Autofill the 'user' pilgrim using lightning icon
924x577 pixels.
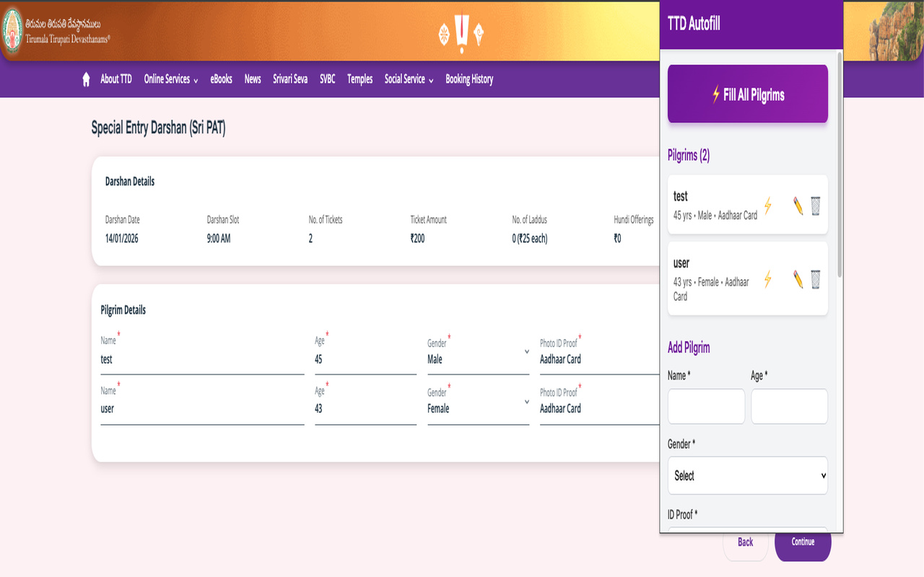[x=768, y=279]
